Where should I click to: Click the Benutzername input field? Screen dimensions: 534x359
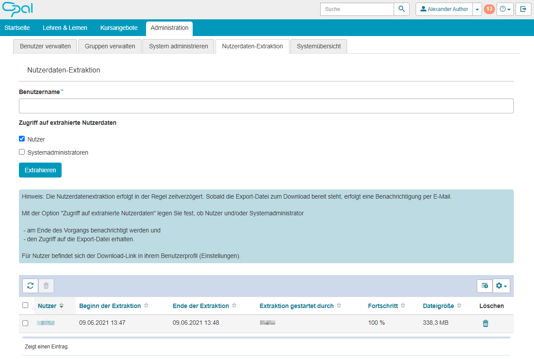coord(266,106)
